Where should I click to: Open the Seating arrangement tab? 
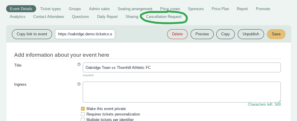click(135, 9)
